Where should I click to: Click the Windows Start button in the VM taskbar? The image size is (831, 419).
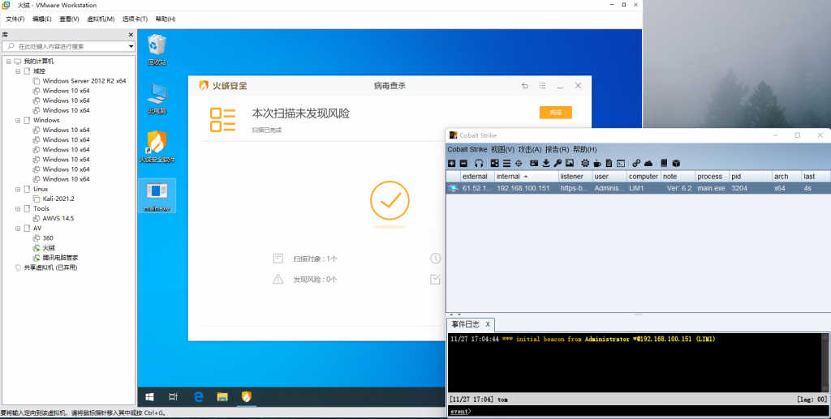[149, 397]
